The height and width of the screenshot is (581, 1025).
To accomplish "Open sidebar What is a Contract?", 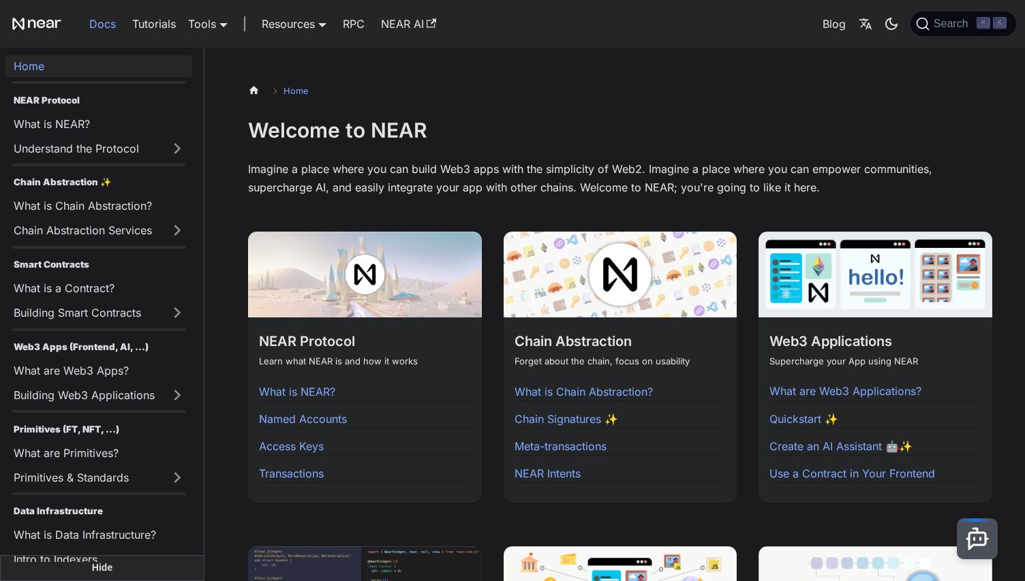I will click(64, 288).
